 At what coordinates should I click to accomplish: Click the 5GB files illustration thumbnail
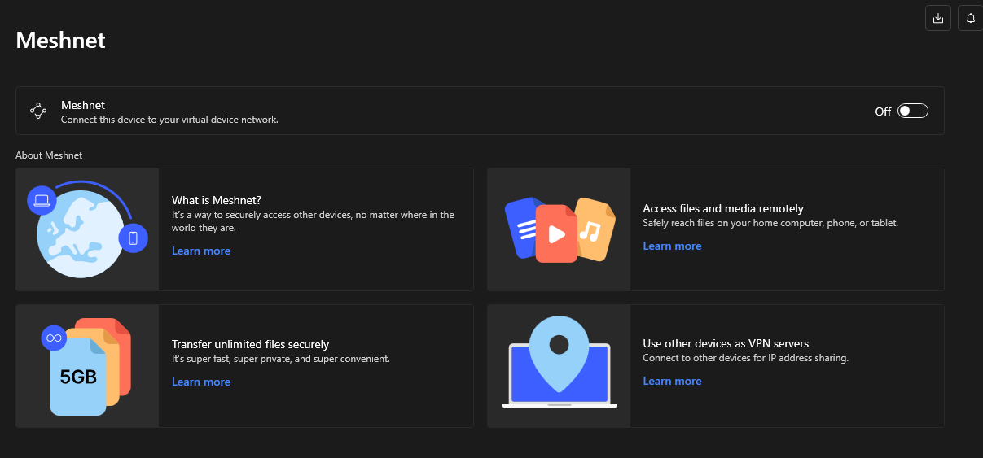click(87, 366)
